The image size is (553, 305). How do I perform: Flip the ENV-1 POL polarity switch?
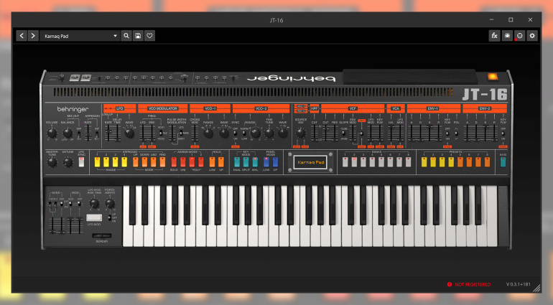[x=456, y=133]
